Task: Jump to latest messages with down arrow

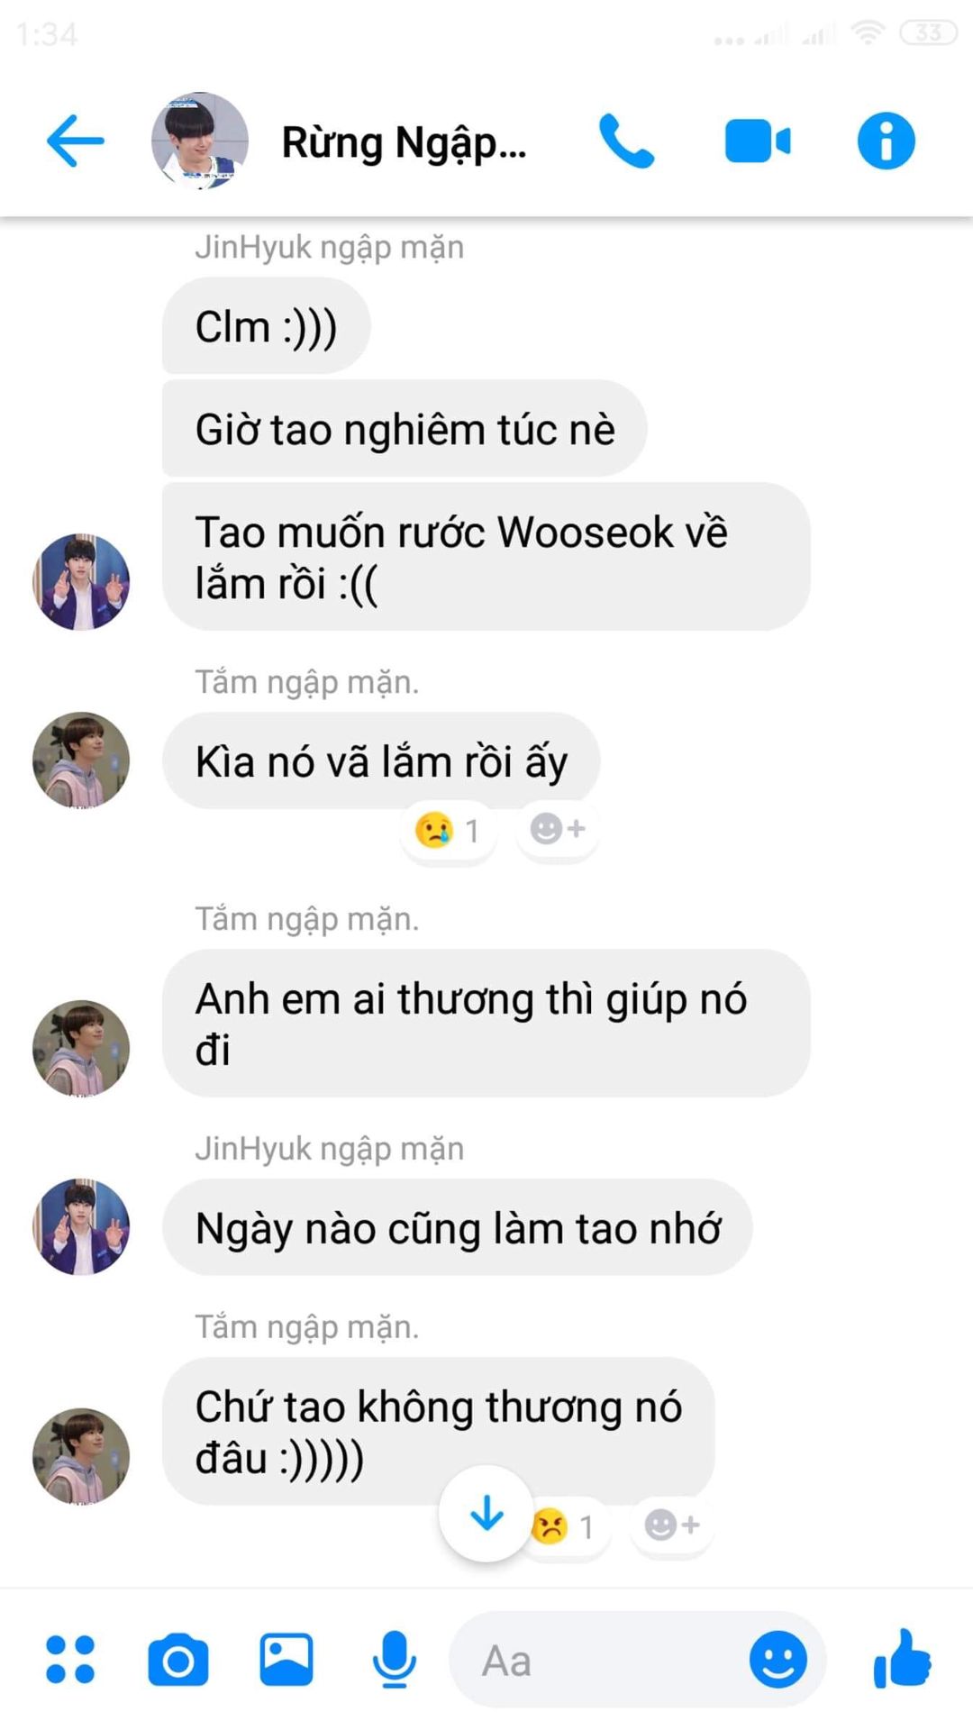Action: [486, 1514]
